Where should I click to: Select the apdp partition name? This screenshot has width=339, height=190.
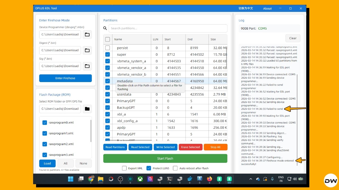tap(121, 127)
